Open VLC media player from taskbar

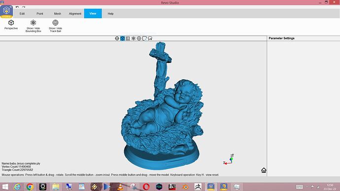[120, 187]
